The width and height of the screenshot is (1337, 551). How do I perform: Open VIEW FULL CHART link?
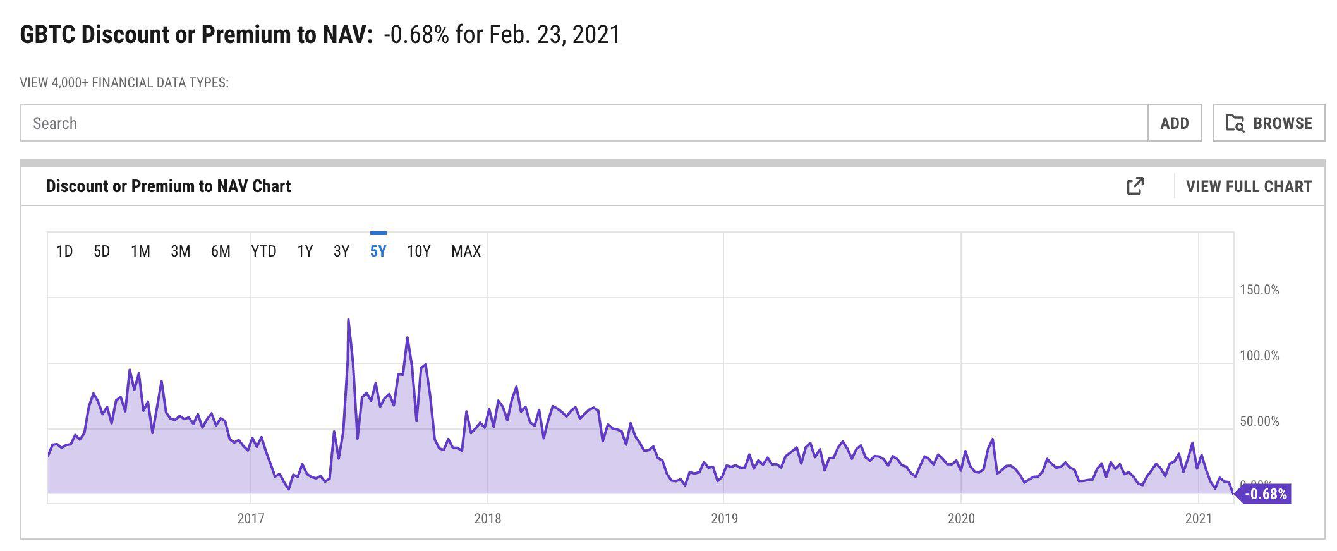coord(1249,186)
